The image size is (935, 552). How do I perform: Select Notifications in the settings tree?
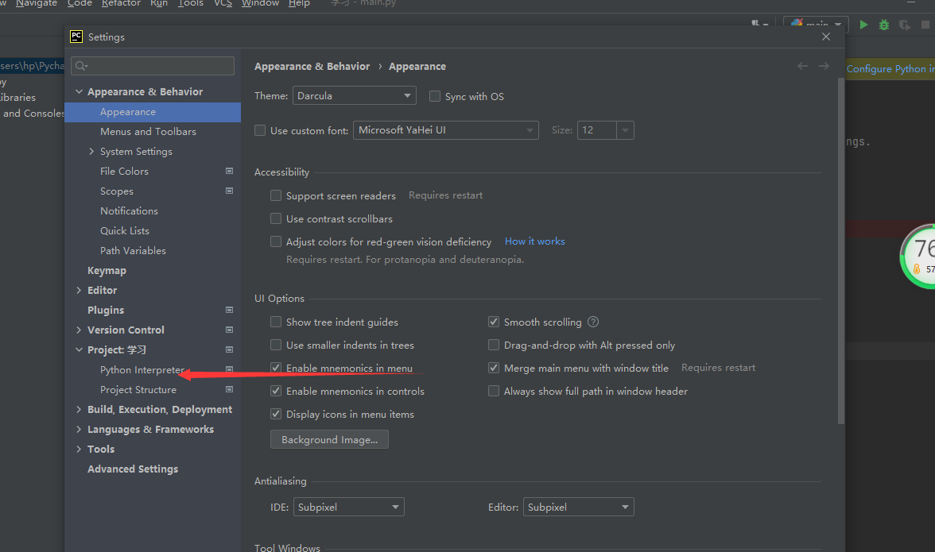tap(129, 210)
